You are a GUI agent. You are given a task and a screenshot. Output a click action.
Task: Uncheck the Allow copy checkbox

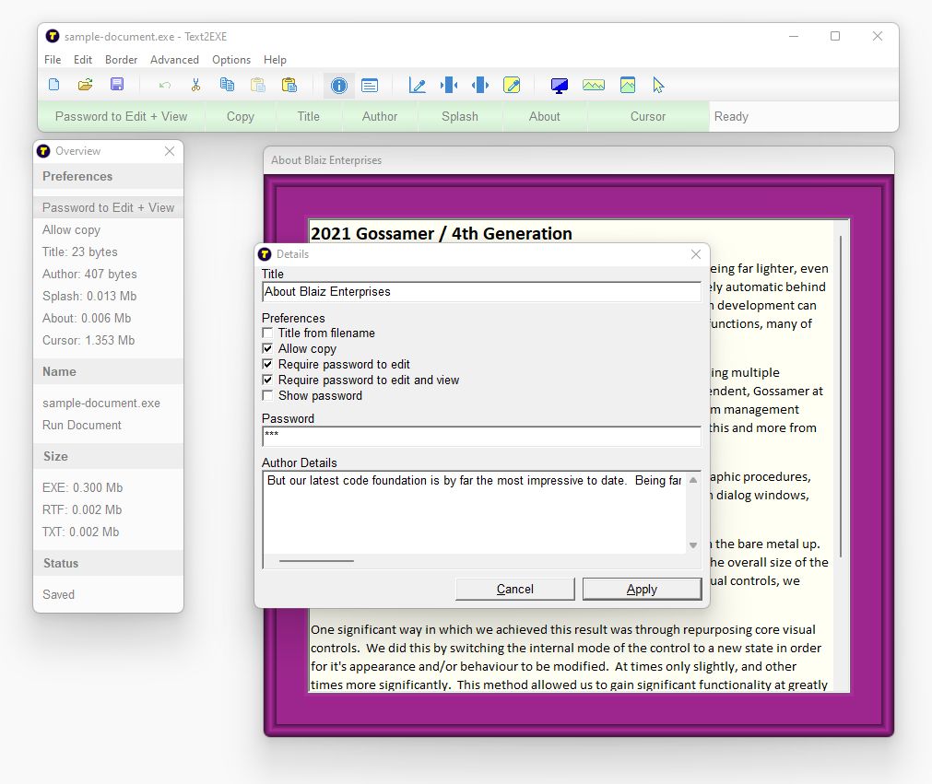tap(267, 348)
